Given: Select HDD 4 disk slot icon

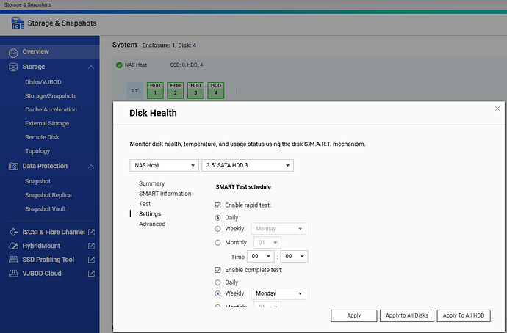Looking at the screenshot, I should coord(215,89).
